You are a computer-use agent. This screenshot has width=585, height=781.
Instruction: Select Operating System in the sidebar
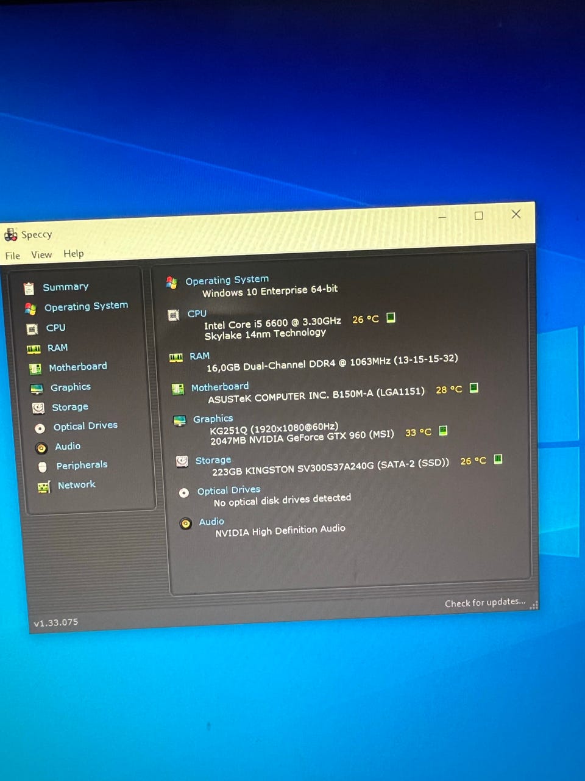tap(87, 306)
